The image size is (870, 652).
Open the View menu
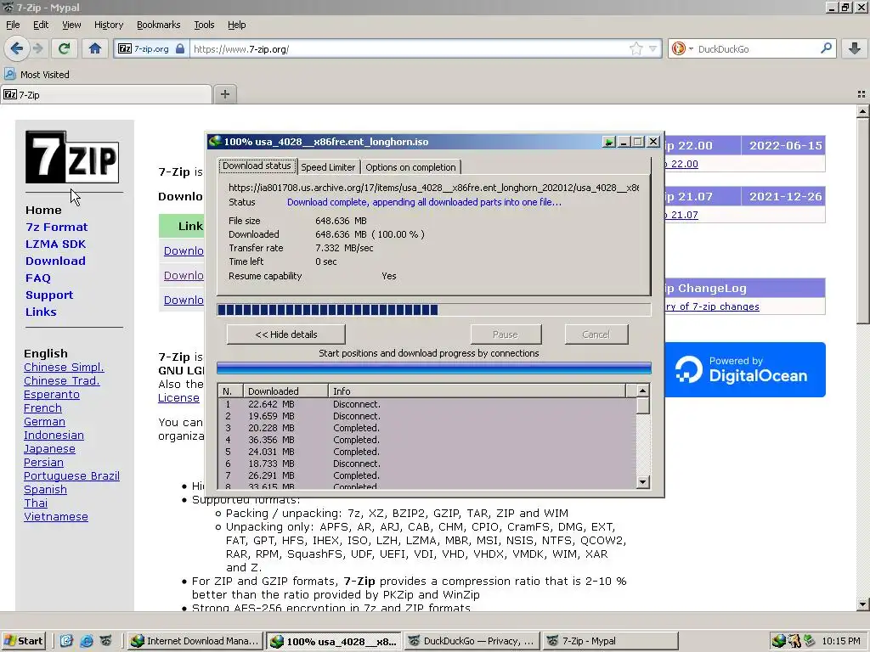[71, 25]
